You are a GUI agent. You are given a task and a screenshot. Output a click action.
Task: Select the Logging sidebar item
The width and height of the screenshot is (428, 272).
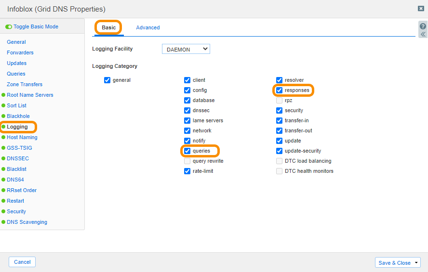[x=17, y=127]
